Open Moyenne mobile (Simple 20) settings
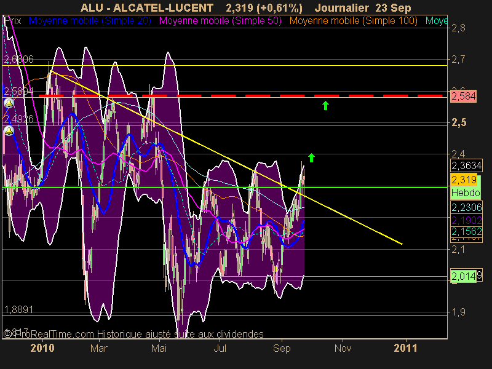Image resolution: width=492 pixels, height=369 pixels. coord(90,21)
